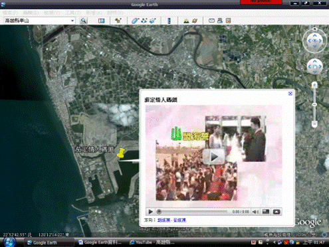Click the search field showing 高雄縣奉山
The image size is (329, 247).
37,21
